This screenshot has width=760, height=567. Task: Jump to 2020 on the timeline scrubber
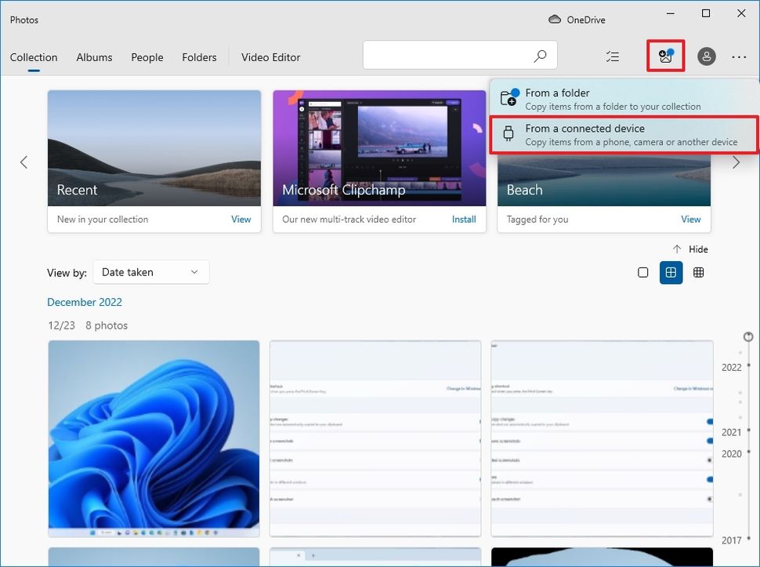pos(732,453)
